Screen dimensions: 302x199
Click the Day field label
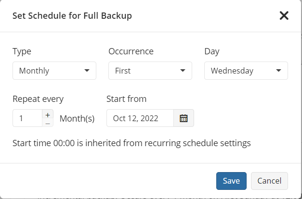[x=212, y=51]
